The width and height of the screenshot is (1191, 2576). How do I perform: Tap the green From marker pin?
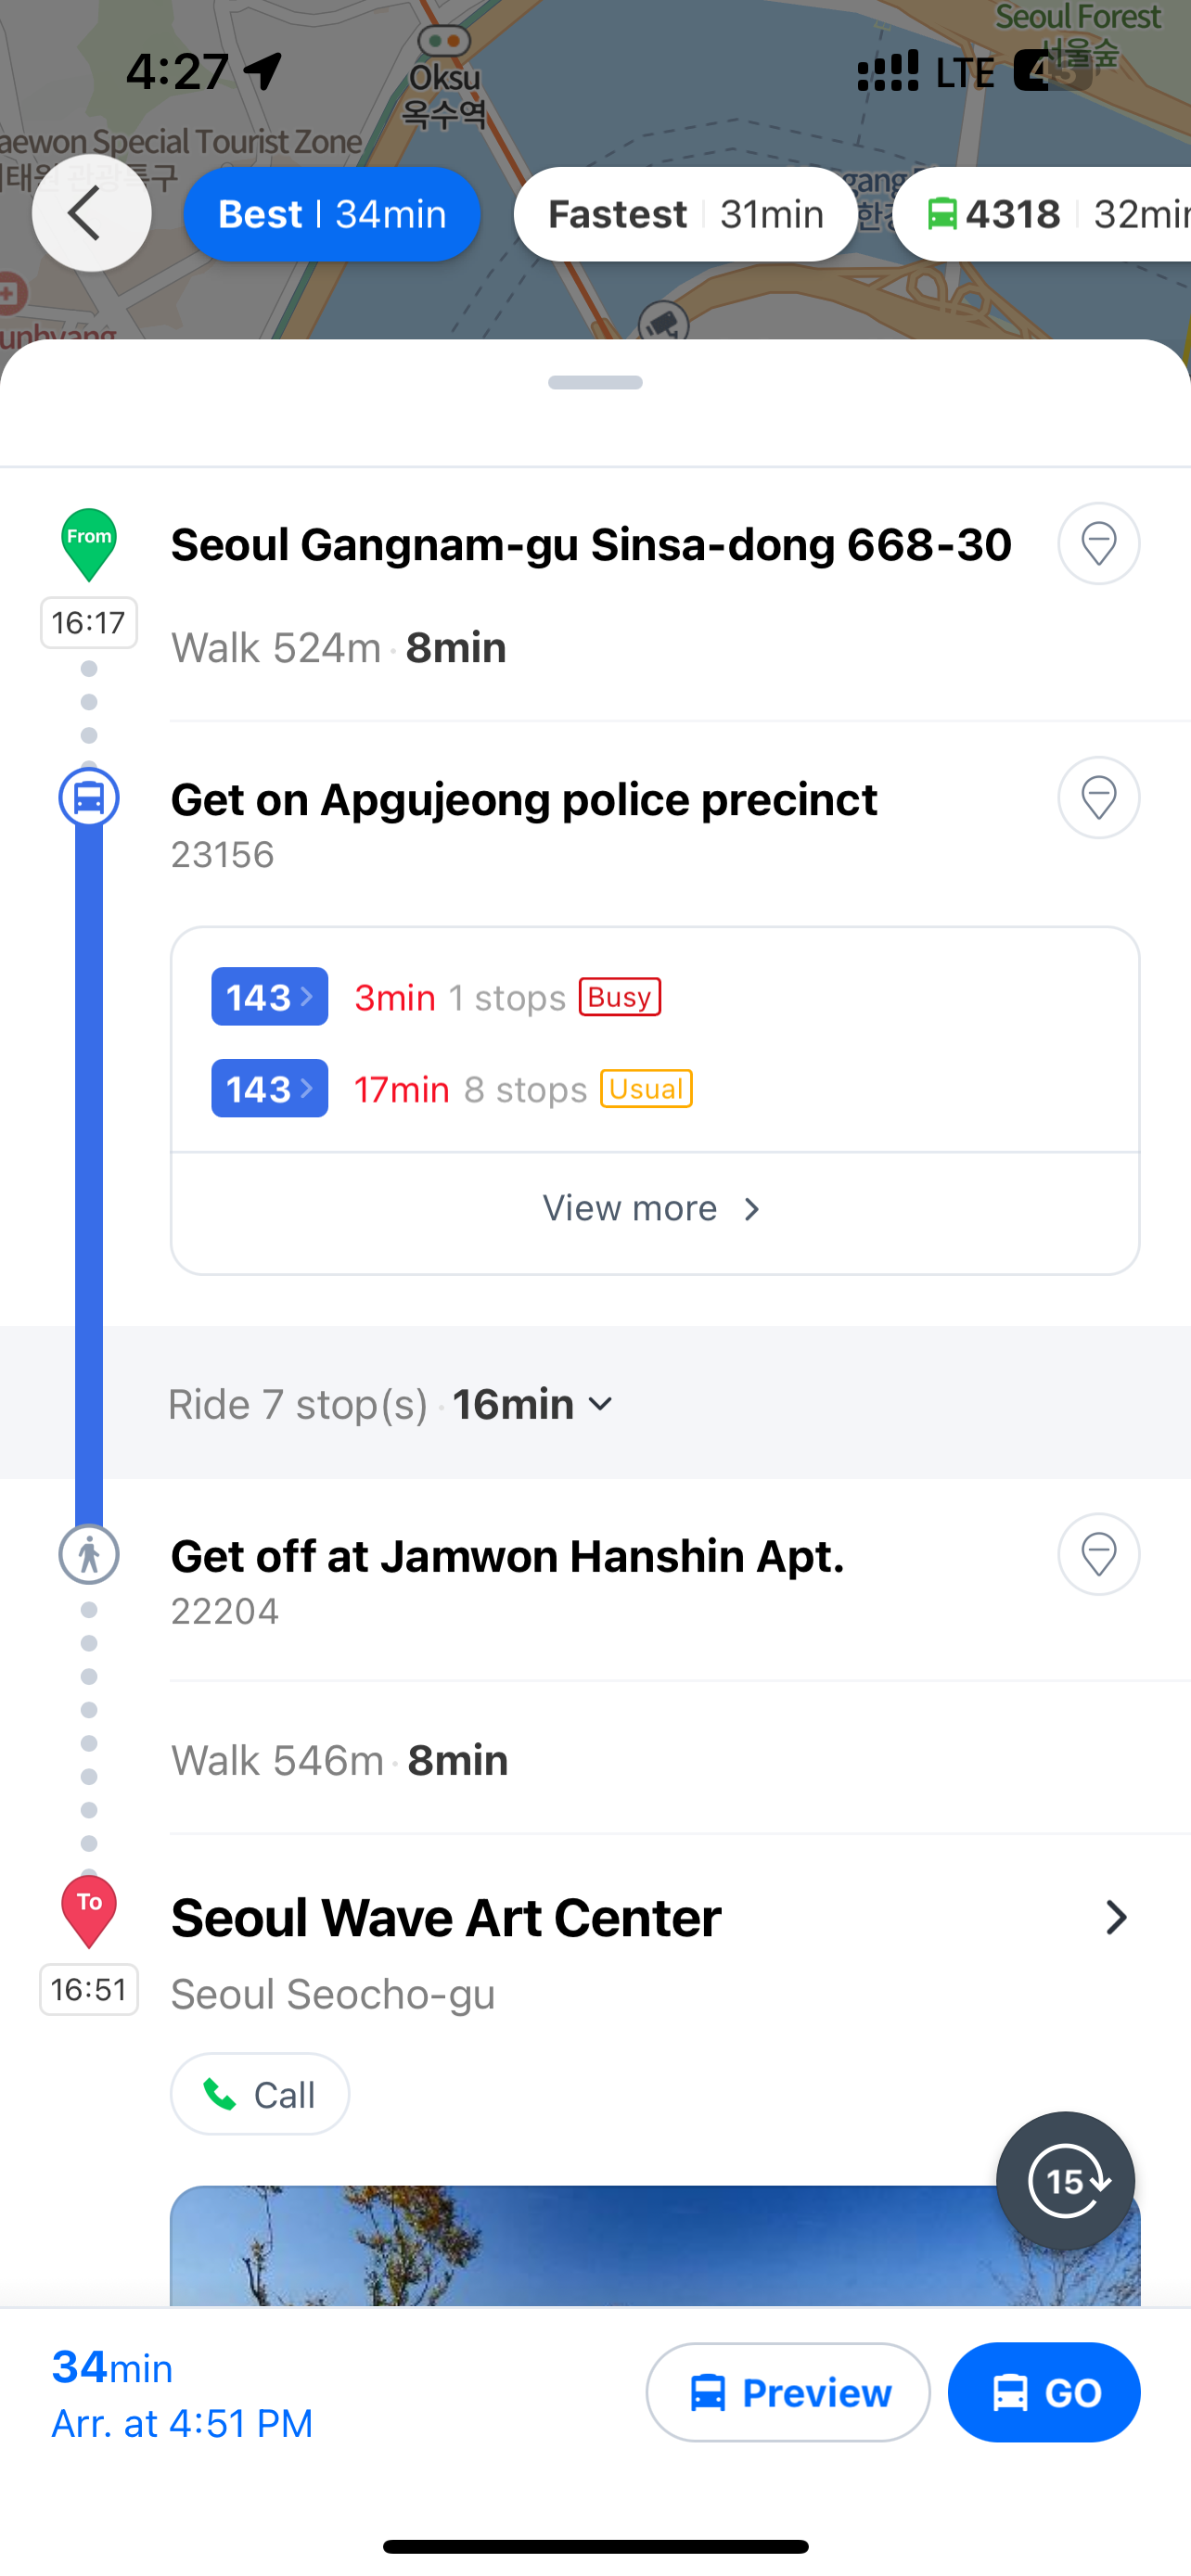[89, 544]
